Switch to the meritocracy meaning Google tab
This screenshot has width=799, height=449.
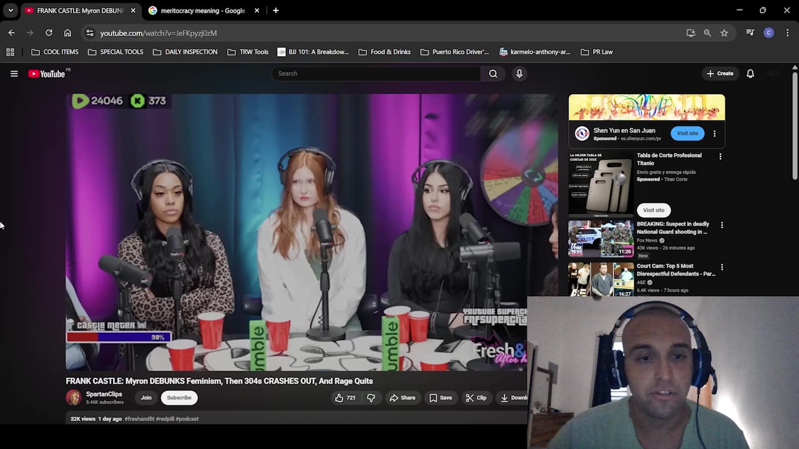coord(203,11)
